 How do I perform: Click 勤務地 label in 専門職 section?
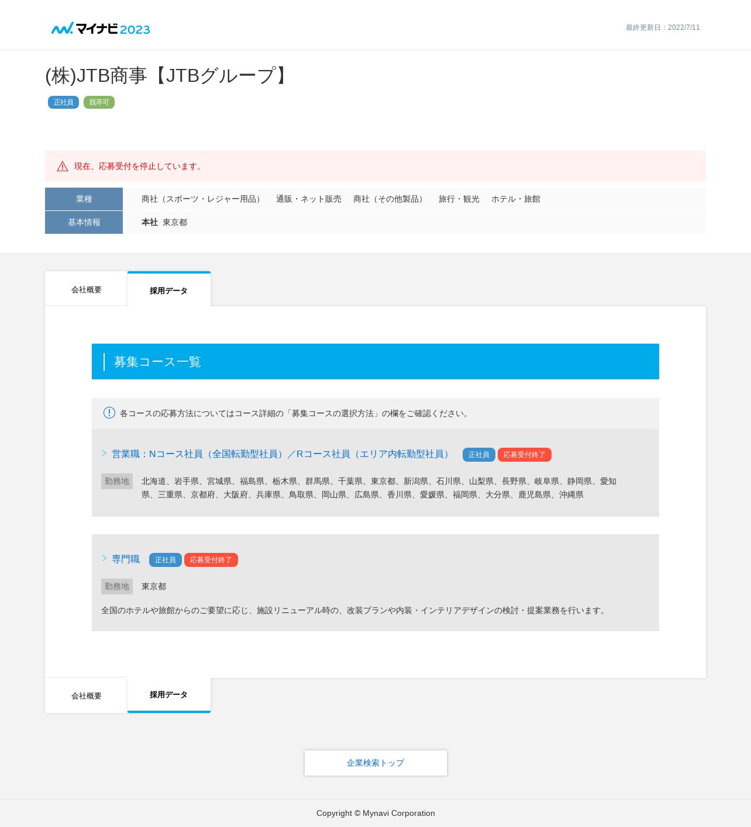[x=117, y=586]
